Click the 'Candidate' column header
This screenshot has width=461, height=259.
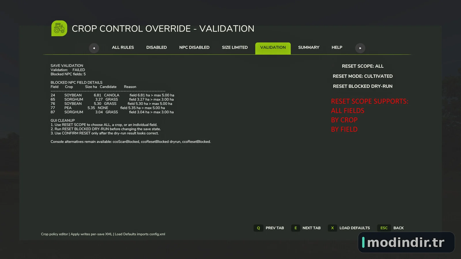tap(108, 87)
